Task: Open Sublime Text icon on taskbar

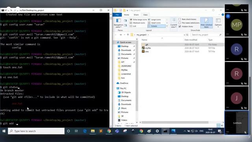Action: click(x=101, y=131)
